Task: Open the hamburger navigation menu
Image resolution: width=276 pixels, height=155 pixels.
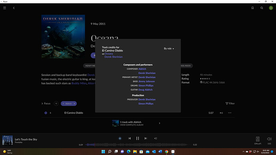Action: point(4,8)
